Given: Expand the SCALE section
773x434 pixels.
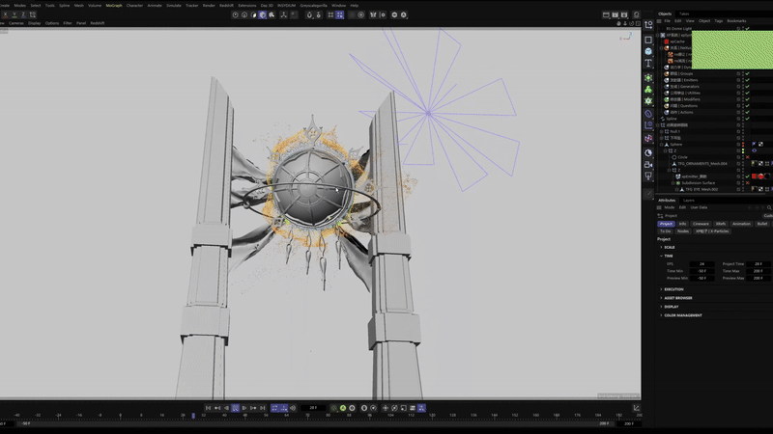Looking at the screenshot, I should 661,247.
